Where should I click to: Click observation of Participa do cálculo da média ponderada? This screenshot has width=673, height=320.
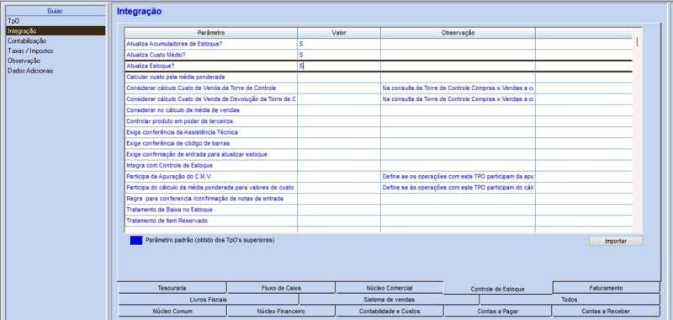458,188
